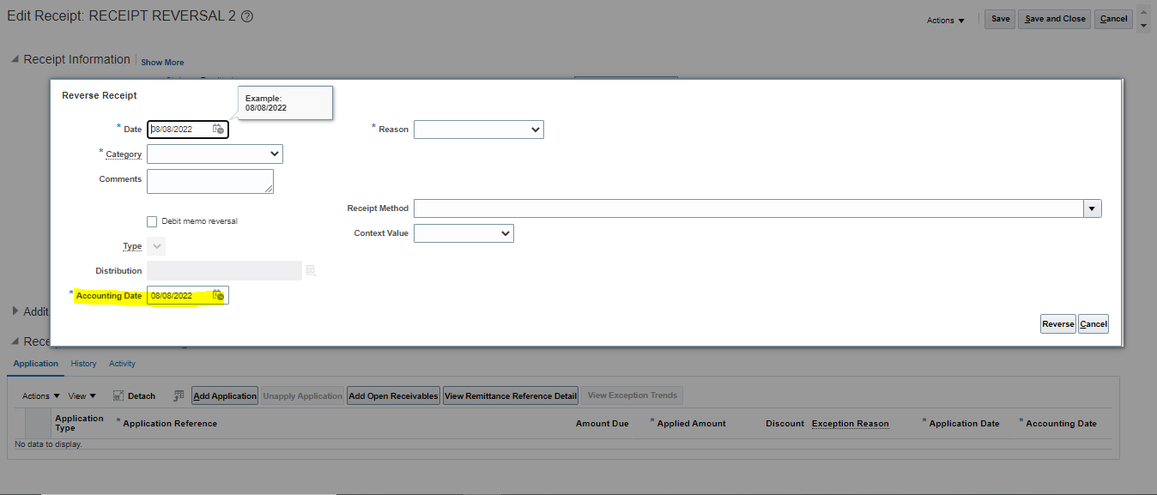Open the Receipt Method dropdown arrow icon
1157x495 pixels.
(1092, 208)
